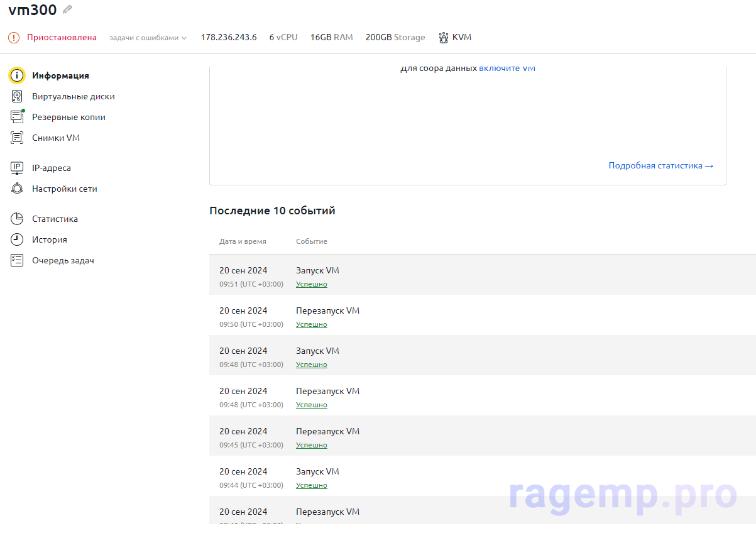This screenshot has height=538, width=756.
Task: Click the KVM hypervisor icon in header
Action: (x=444, y=38)
